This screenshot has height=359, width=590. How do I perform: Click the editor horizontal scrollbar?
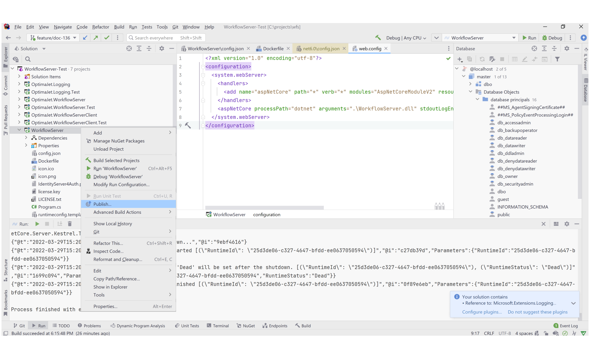(x=264, y=208)
